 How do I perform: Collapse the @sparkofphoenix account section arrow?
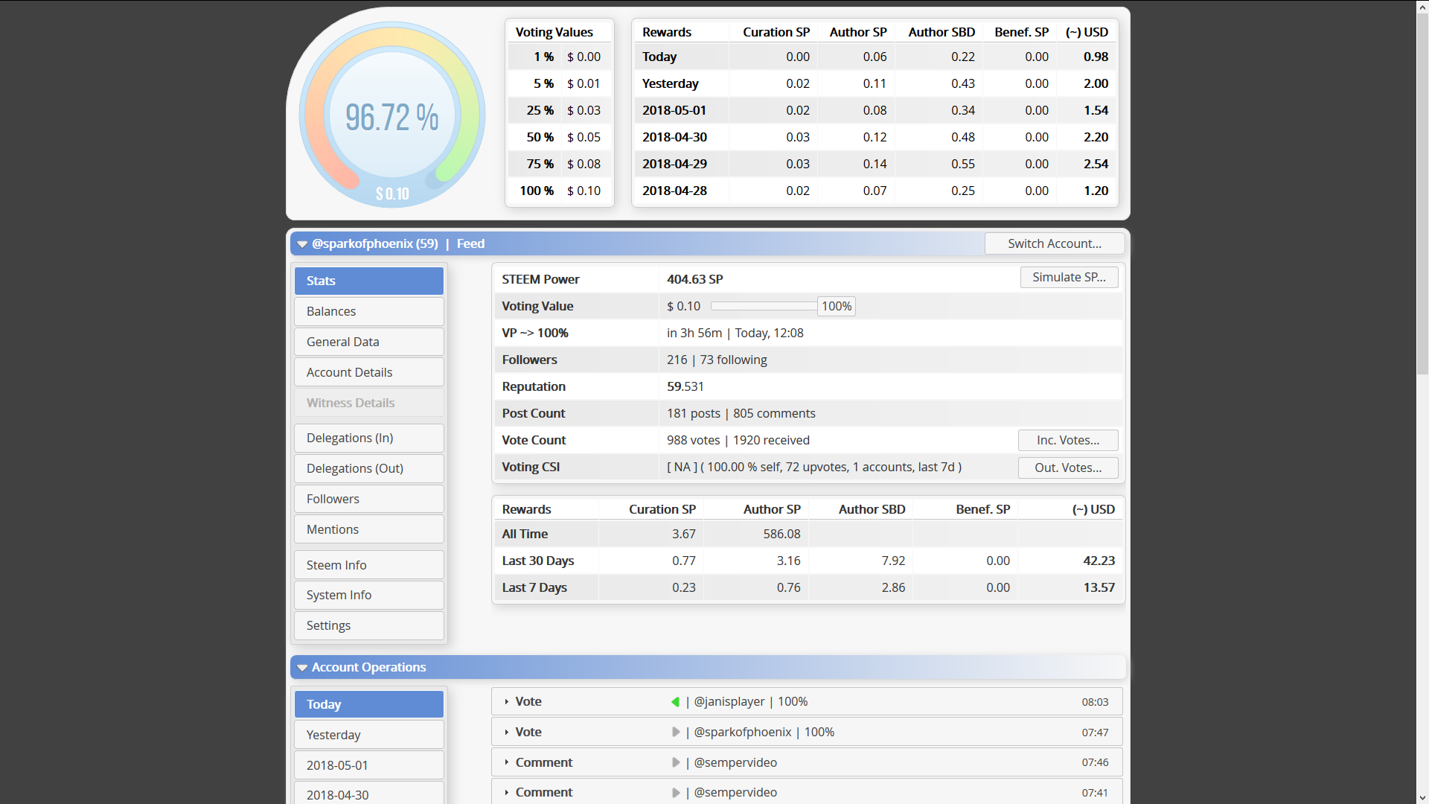(302, 244)
